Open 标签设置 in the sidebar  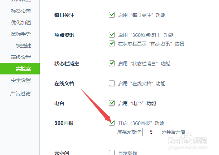[21, 11]
